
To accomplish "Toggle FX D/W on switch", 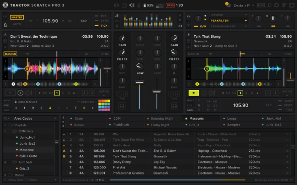I will (196, 26).
